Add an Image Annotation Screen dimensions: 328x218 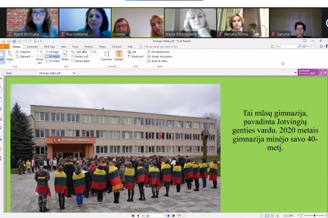coord(160,57)
